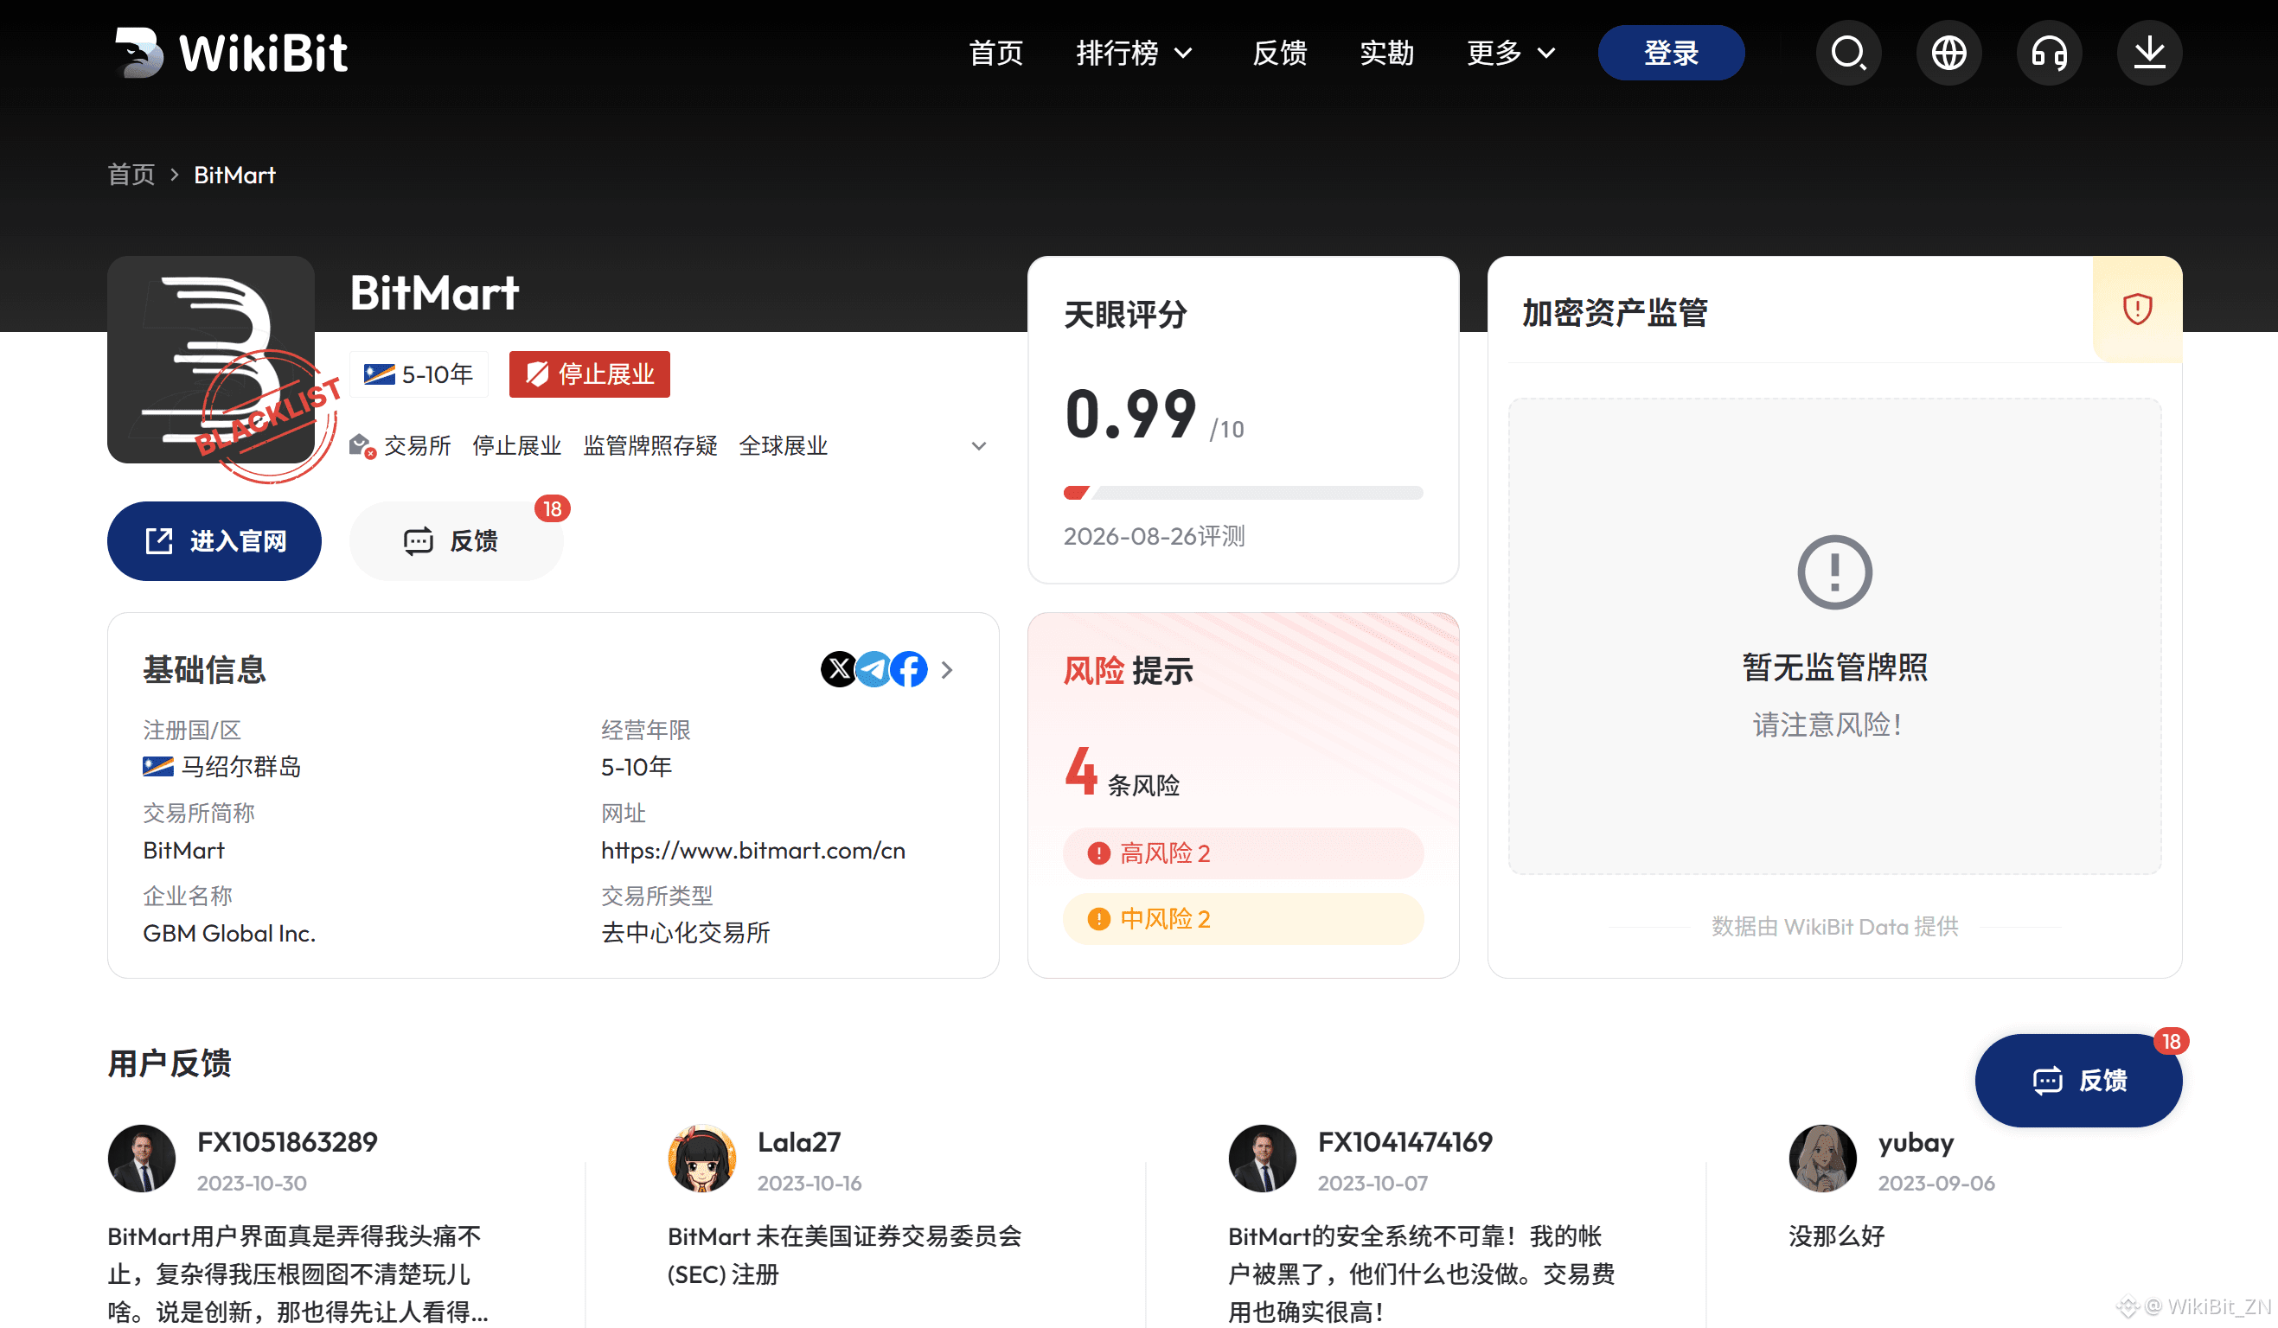Viewport: 2278px width, 1328px height.
Task: Click the BitMart exchange name heading
Action: click(435, 294)
